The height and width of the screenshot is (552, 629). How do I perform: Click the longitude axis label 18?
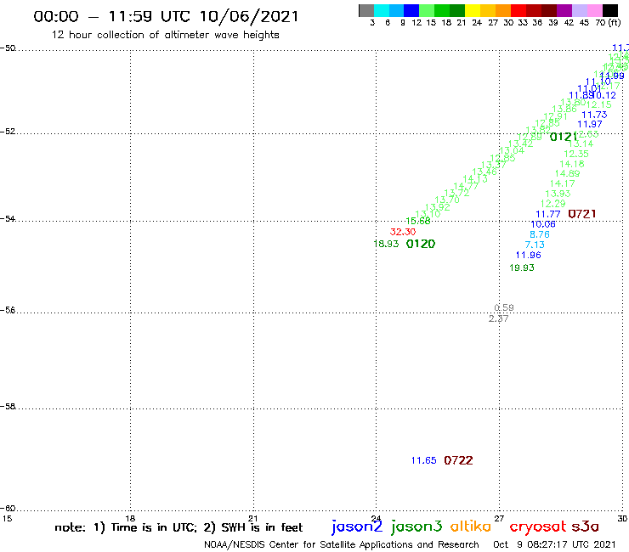point(130,518)
